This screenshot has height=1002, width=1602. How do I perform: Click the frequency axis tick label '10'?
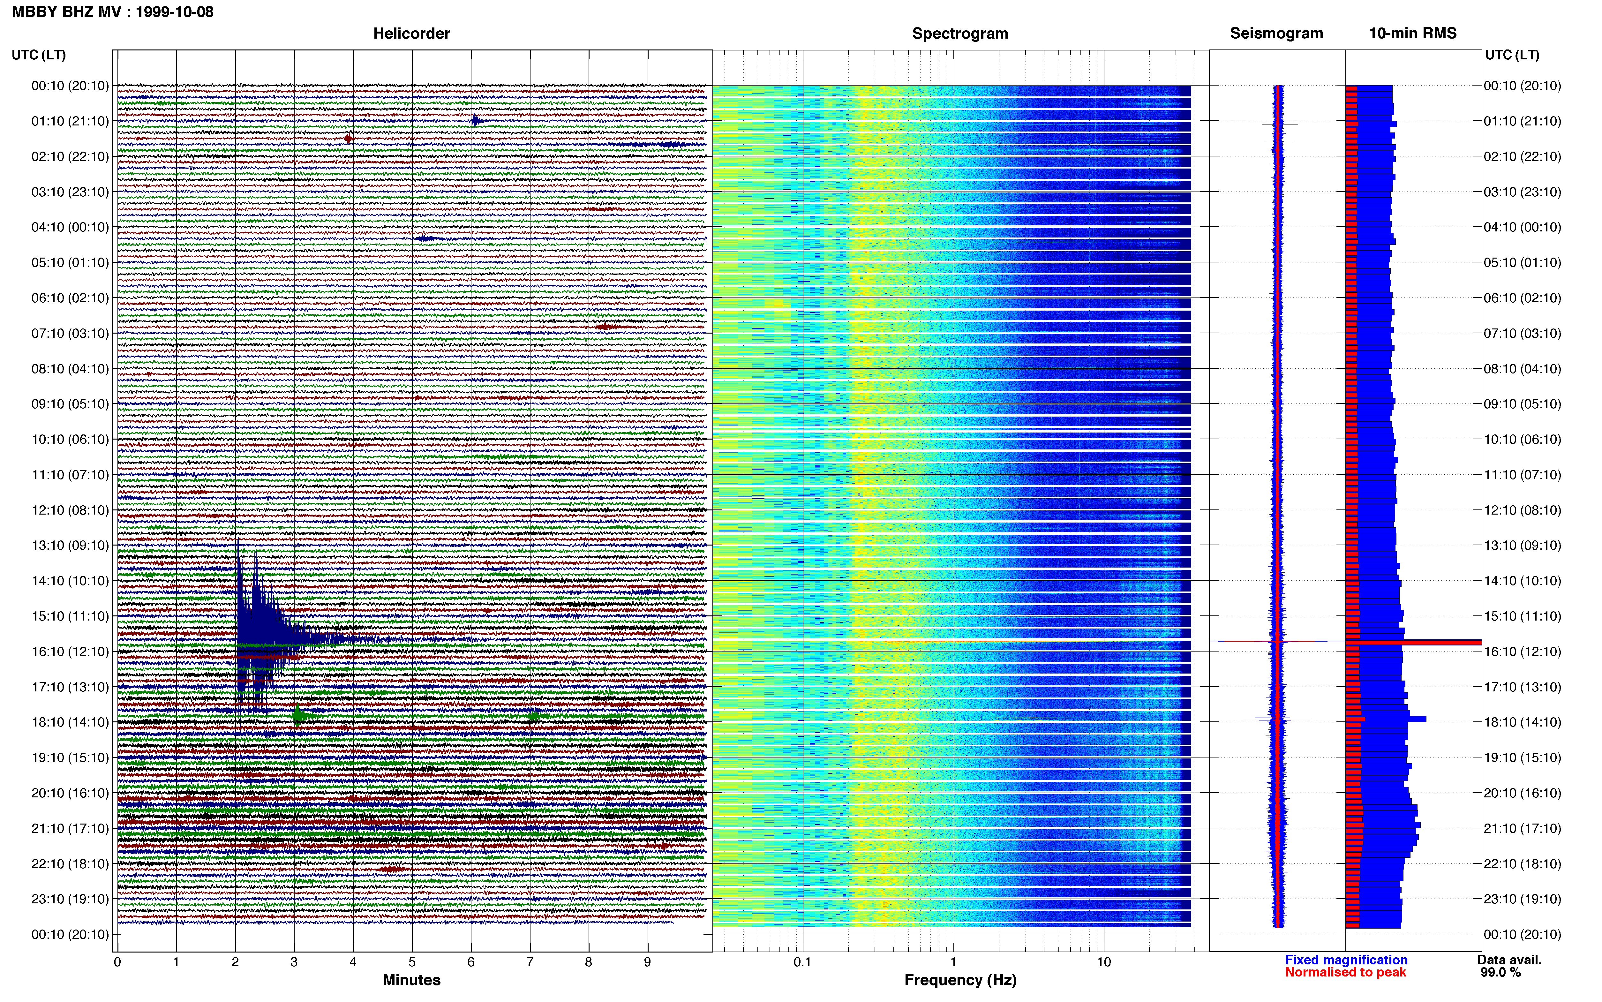point(1104,962)
